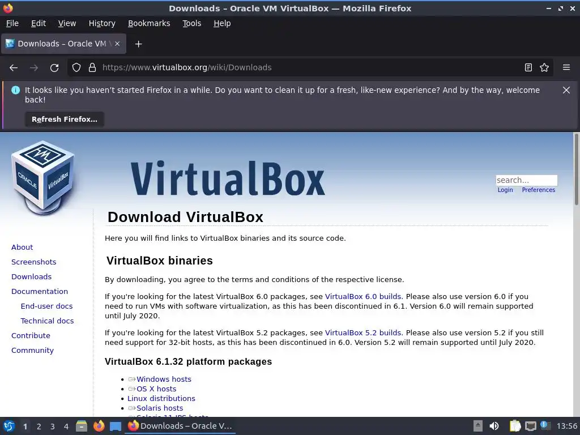This screenshot has height=435, width=580.
Task: Open the Bookmarks menu
Action: [x=149, y=23]
